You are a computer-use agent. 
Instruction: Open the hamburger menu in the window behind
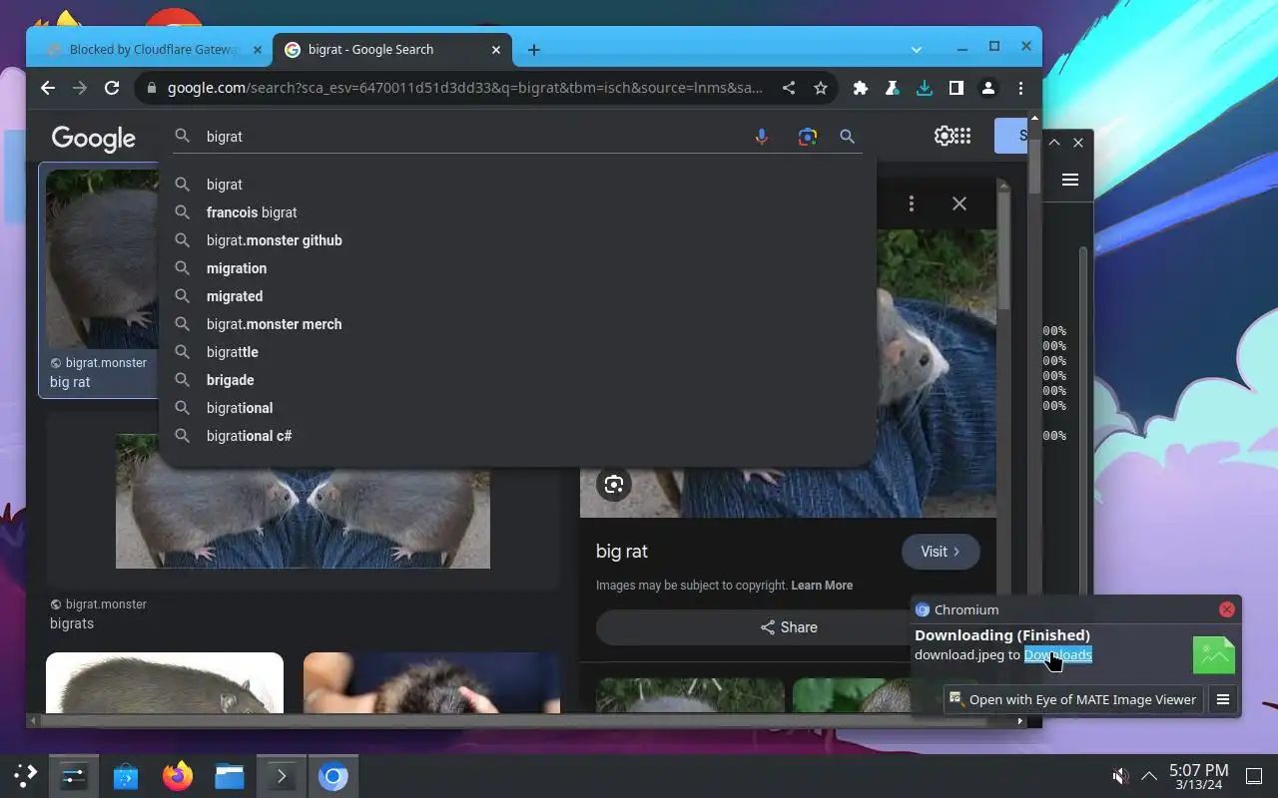1070,180
